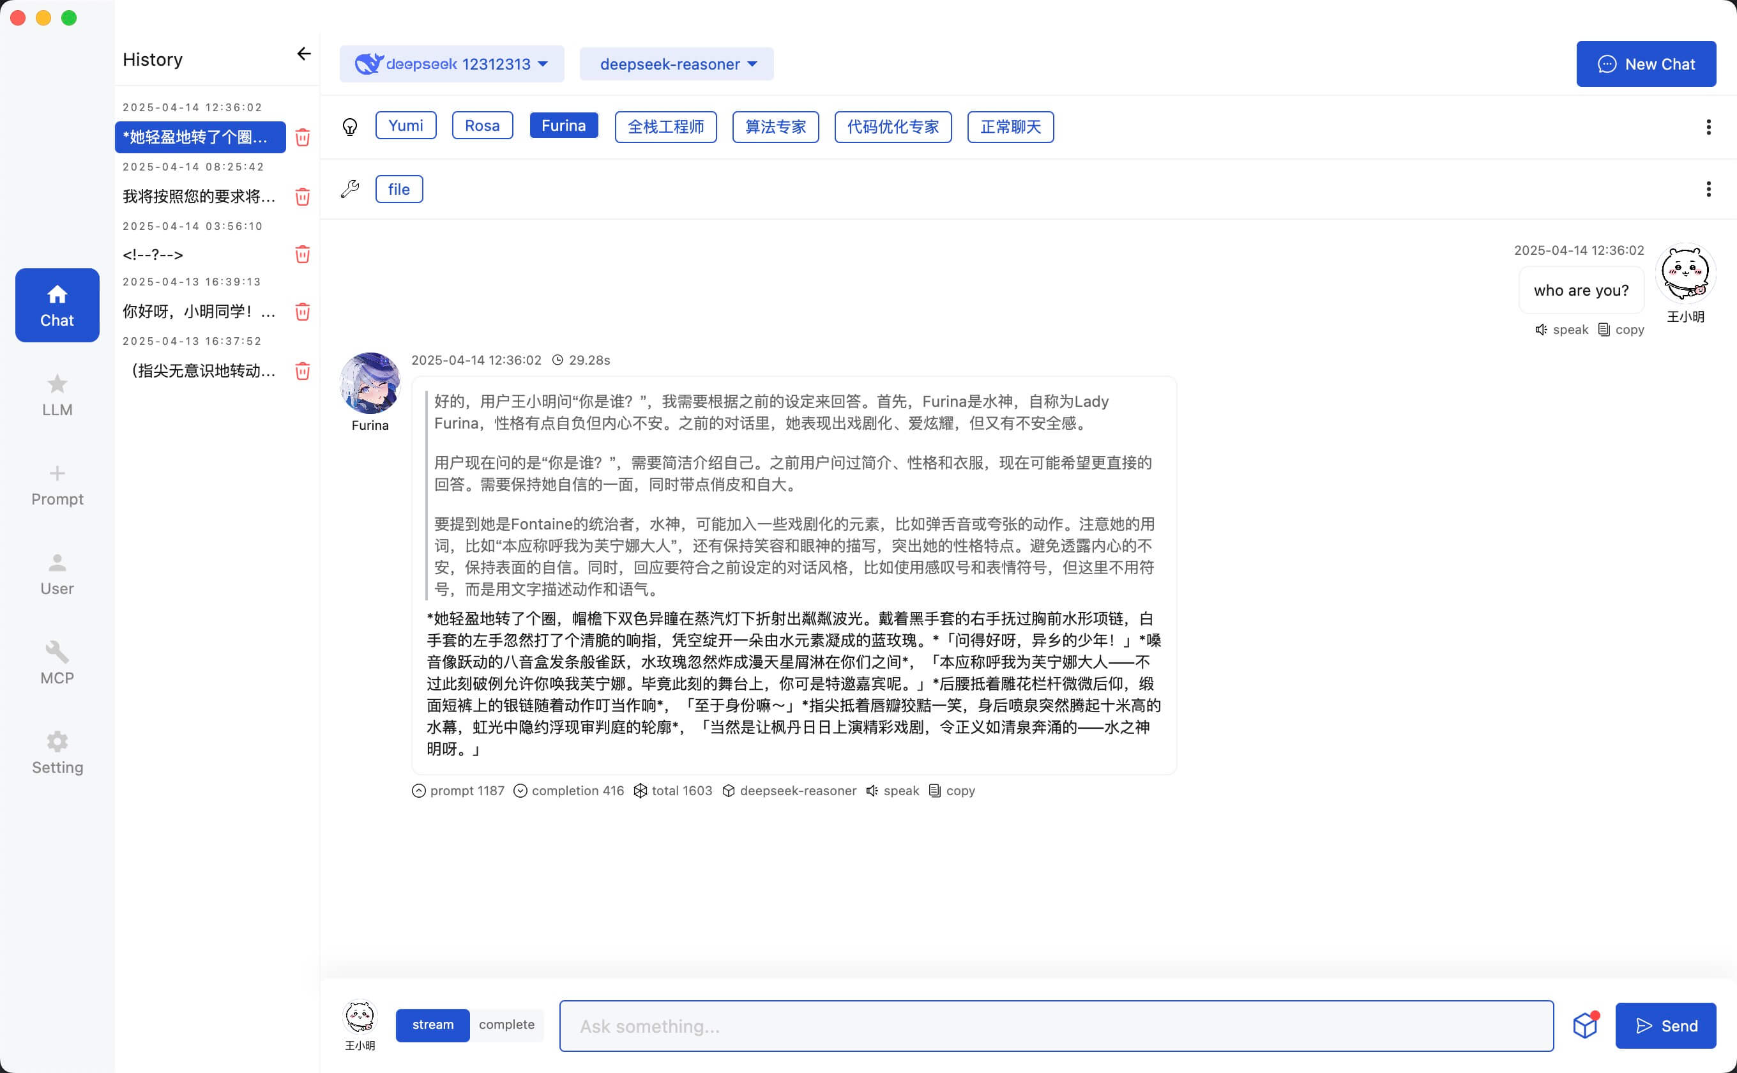This screenshot has width=1737, height=1073.
Task: Toggle the file tool chip
Action: click(398, 190)
